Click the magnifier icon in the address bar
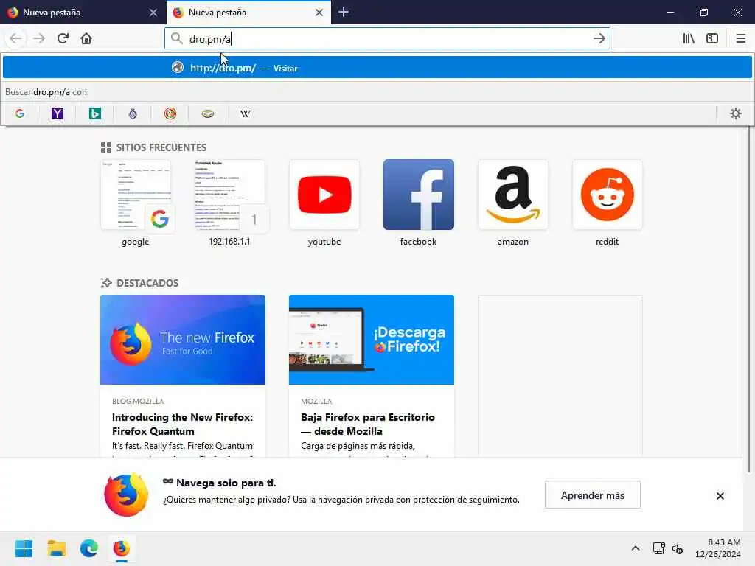 coord(177,38)
